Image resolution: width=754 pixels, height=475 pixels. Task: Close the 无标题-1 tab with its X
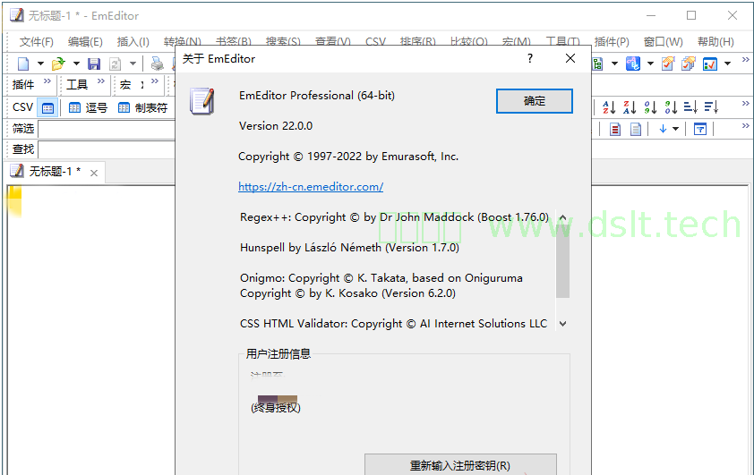click(94, 173)
